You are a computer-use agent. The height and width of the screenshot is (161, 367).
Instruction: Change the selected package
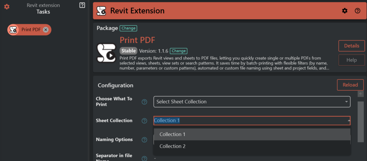point(128,28)
